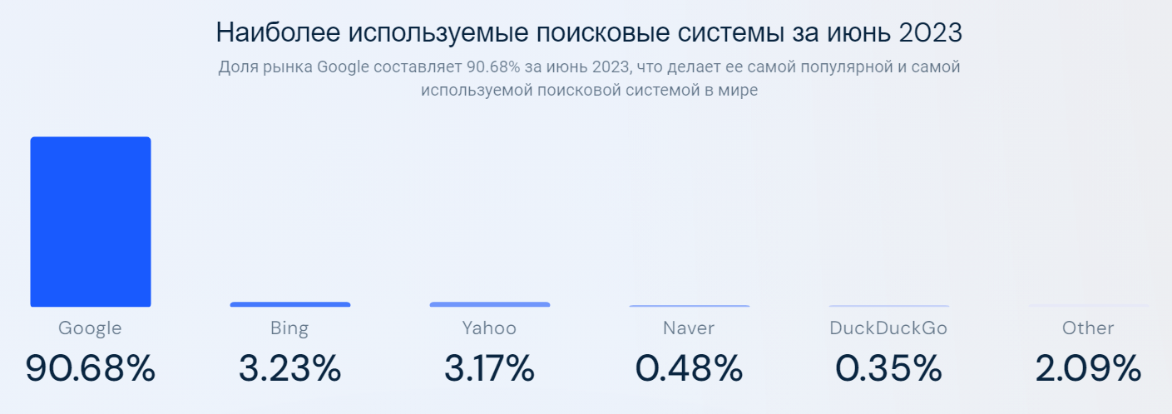Click the chart title about June 2023
1172x414 pixels.
589,32
